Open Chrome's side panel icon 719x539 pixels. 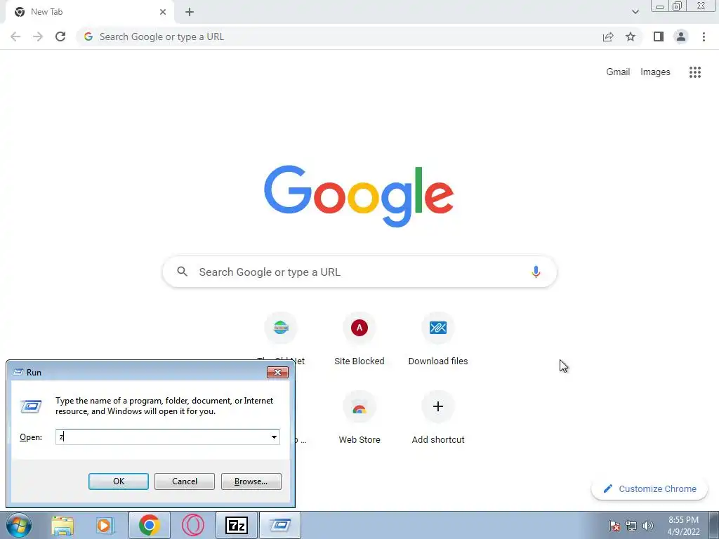pos(659,36)
